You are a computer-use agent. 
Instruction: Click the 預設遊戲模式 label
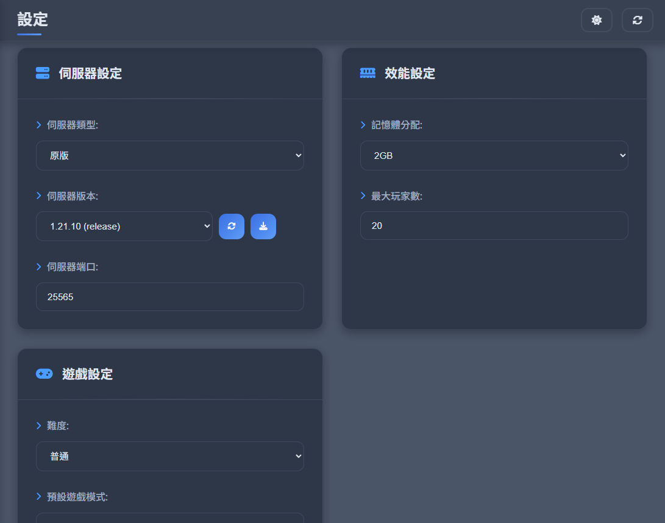77,497
